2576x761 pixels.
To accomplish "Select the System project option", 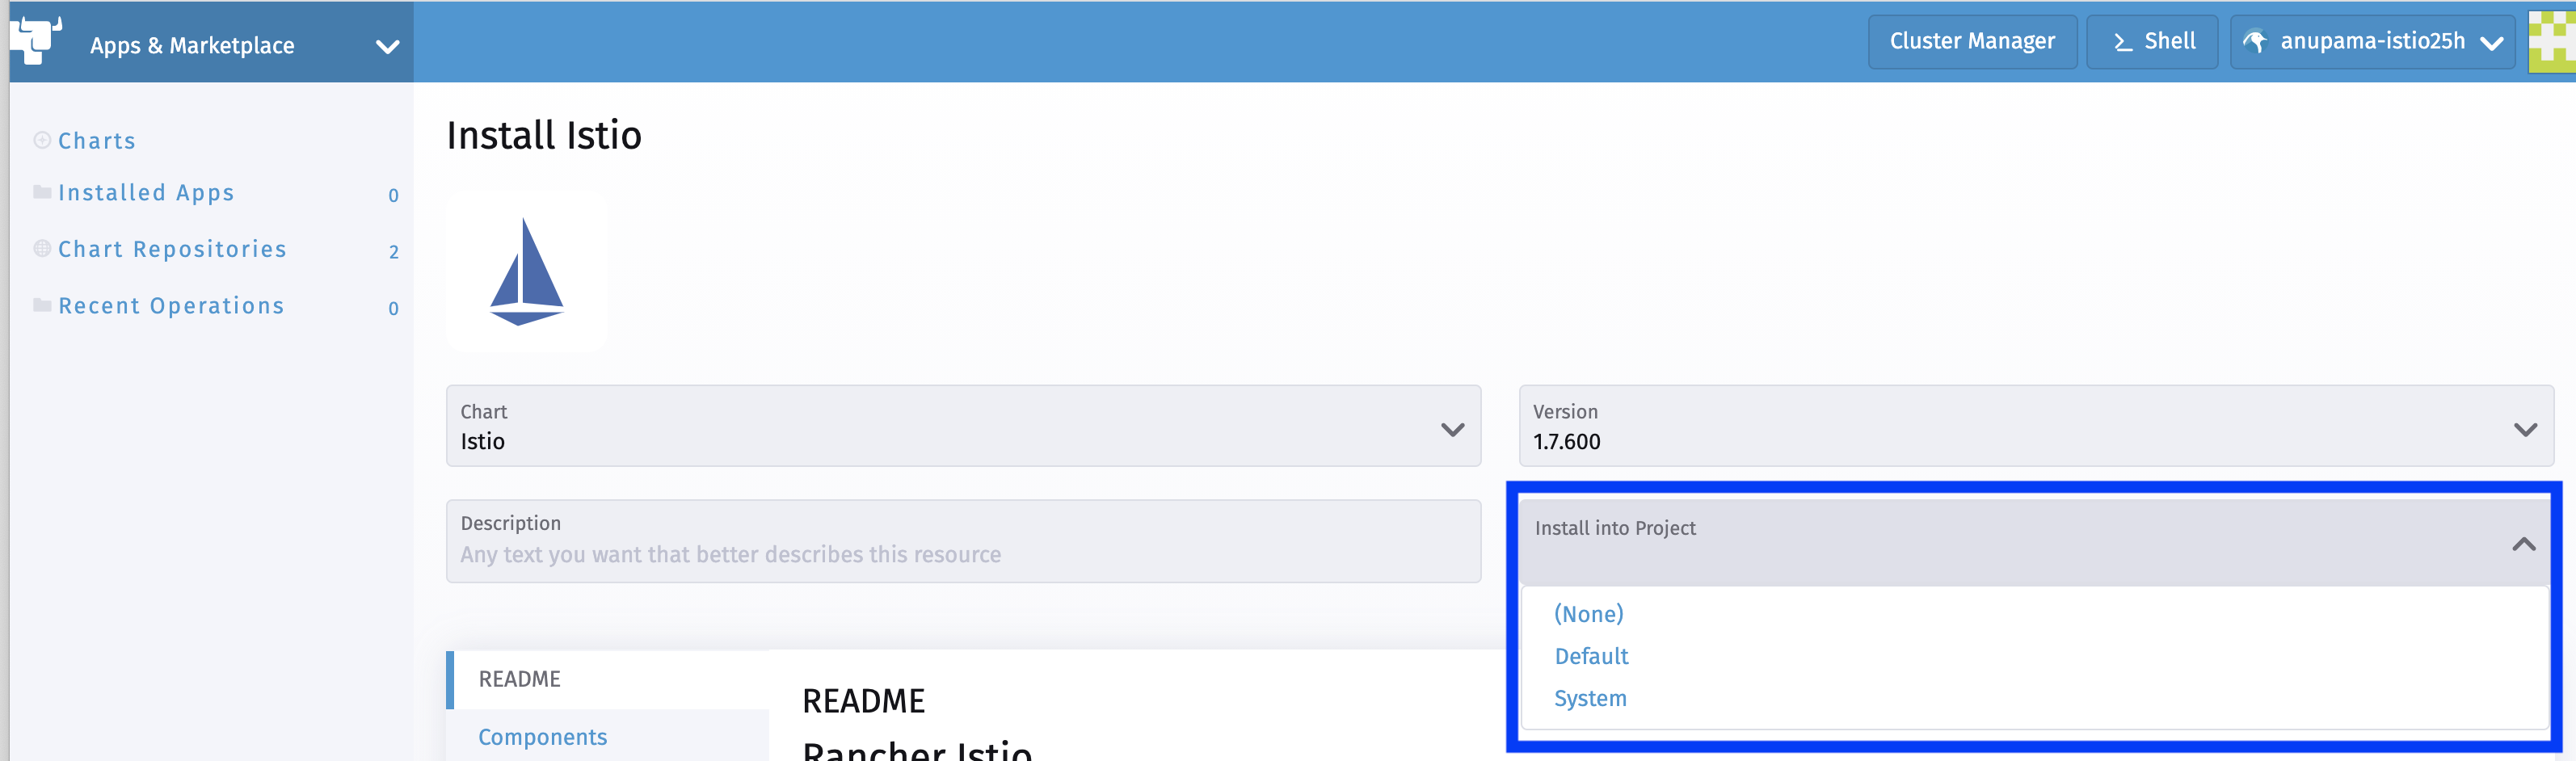I will [1590, 698].
